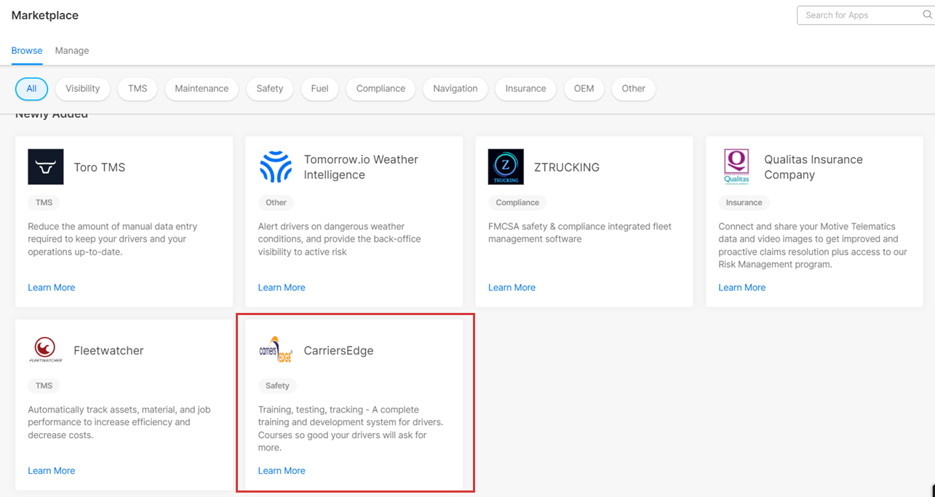Open Learn More for Fleetwatcher
This screenshot has height=497, width=935.
click(52, 471)
